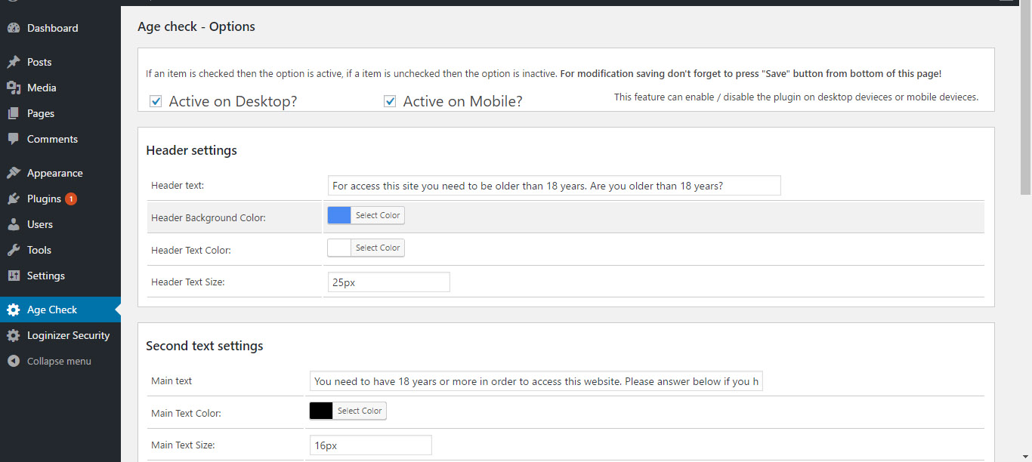The width and height of the screenshot is (1032, 462).
Task: Collapse the admin sidebar menu
Action: tap(59, 362)
